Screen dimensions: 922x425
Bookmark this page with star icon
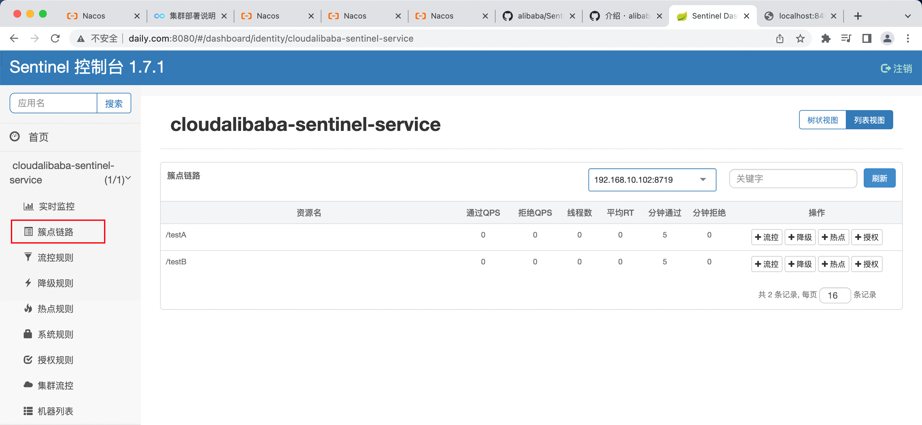(800, 38)
